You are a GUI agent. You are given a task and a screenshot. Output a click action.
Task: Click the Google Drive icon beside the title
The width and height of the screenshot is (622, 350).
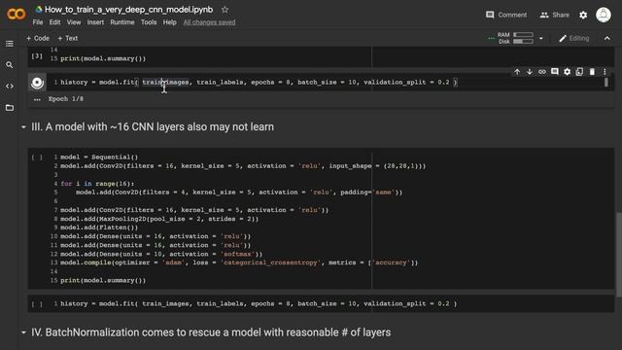[x=39, y=9]
